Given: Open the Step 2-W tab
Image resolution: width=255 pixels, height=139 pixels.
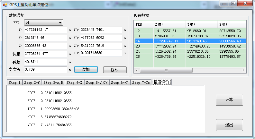Looking at the screenshot, I should (32, 83).
